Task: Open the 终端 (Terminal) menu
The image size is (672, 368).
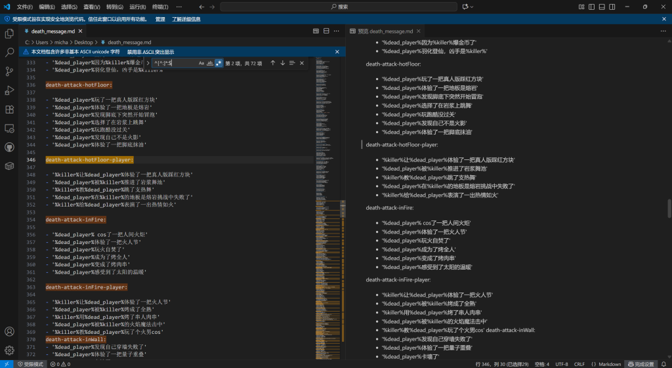Action: pyautogui.click(x=160, y=7)
